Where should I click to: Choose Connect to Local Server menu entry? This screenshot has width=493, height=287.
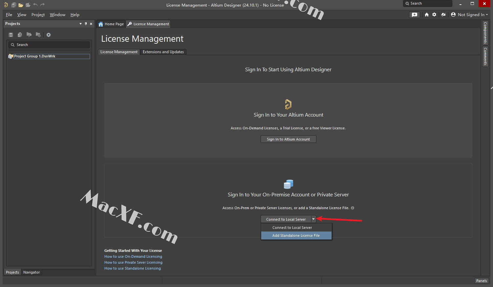click(x=296, y=228)
